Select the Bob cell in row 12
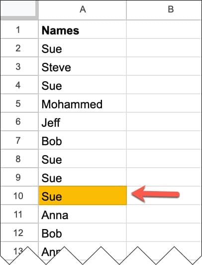Viewport: 202px width, 265px height. point(83,233)
